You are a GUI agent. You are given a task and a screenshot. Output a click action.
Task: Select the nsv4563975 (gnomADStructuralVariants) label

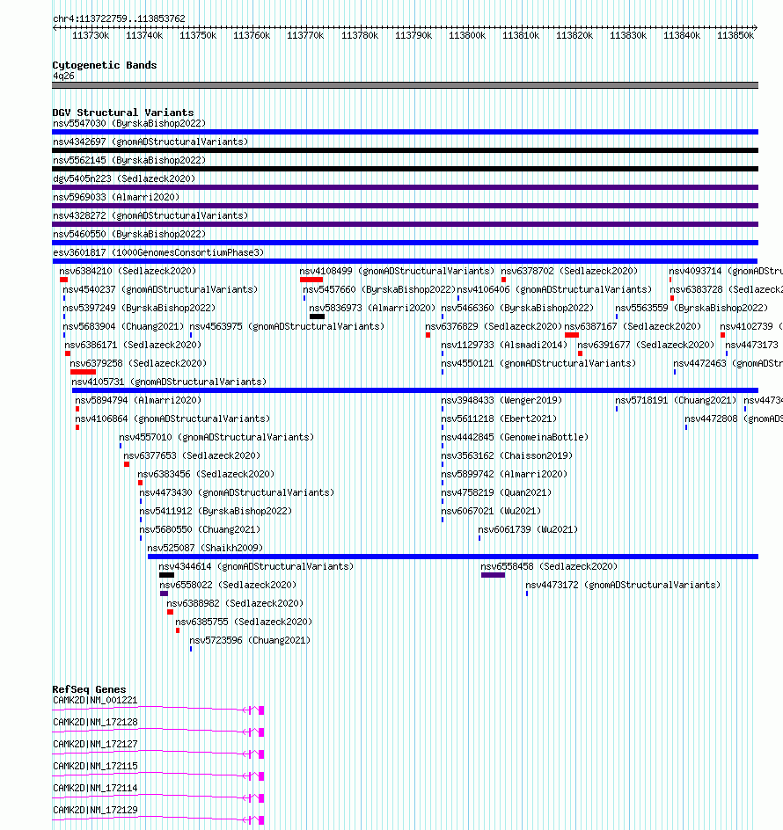[287, 326]
